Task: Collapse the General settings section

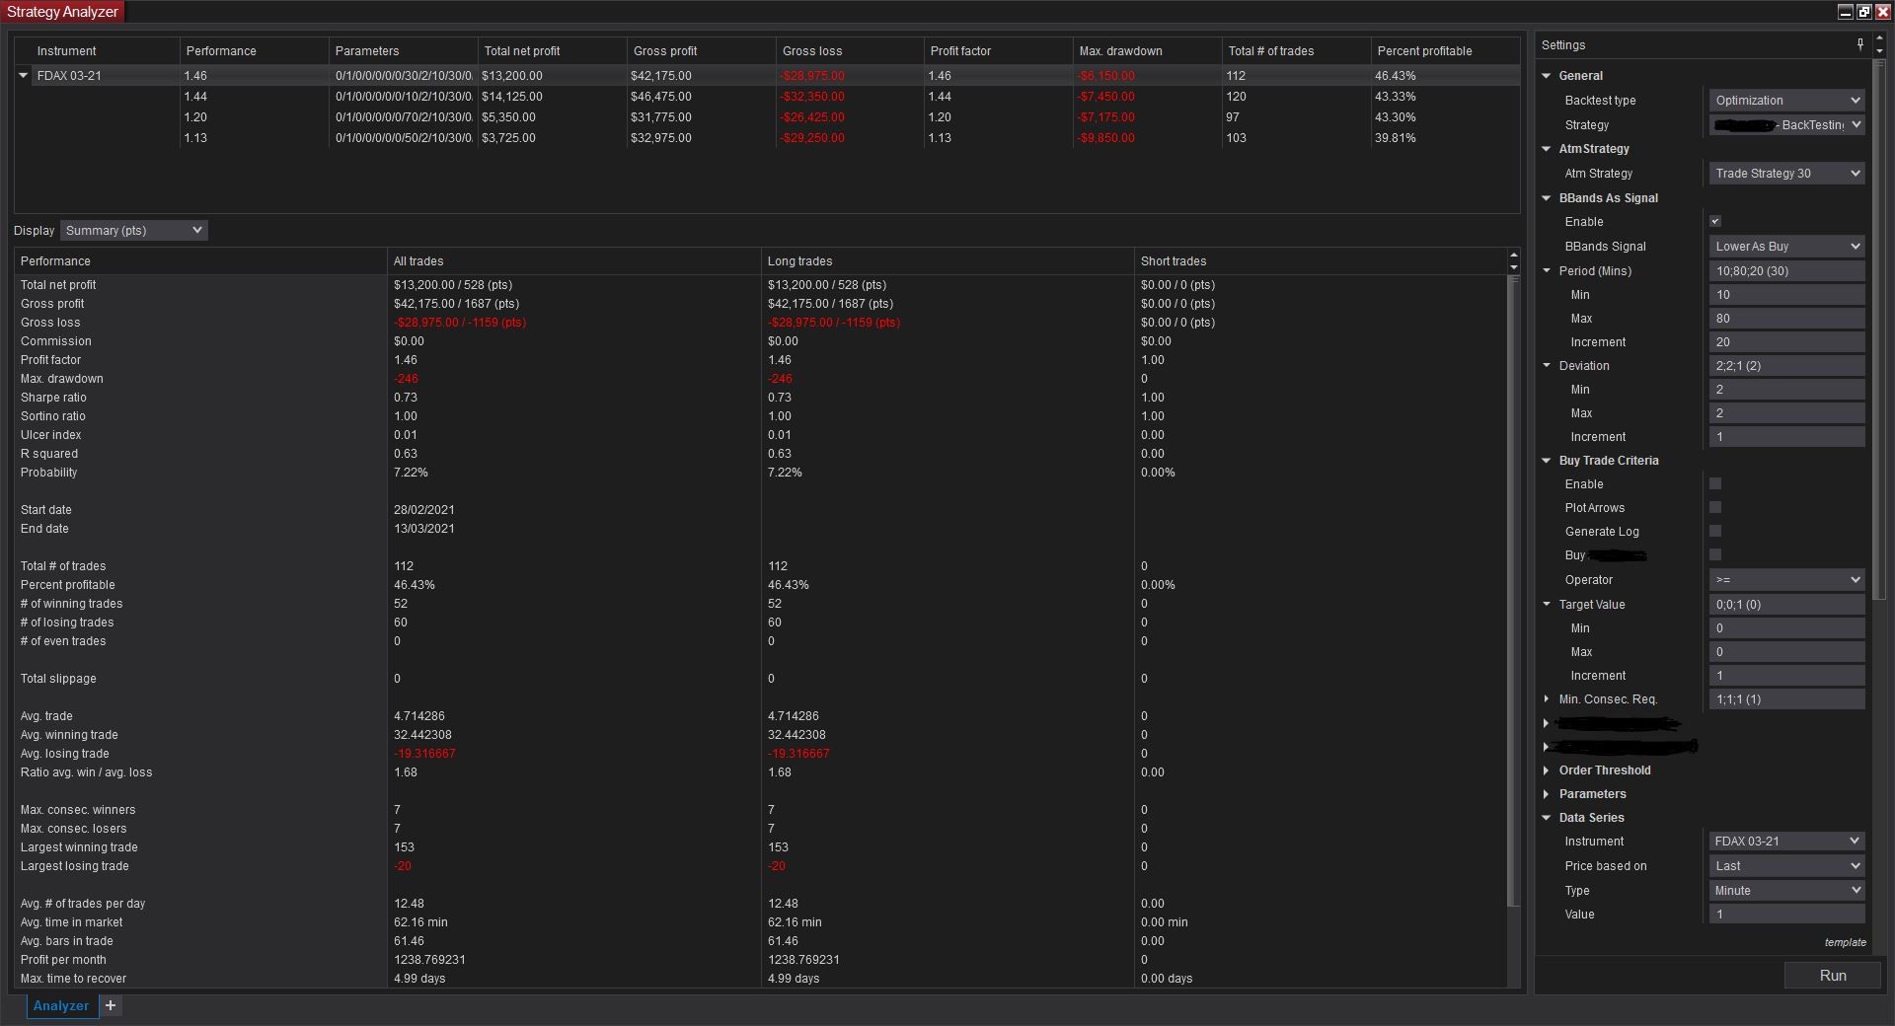Action: pyautogui.click(x=1547, y=76)
